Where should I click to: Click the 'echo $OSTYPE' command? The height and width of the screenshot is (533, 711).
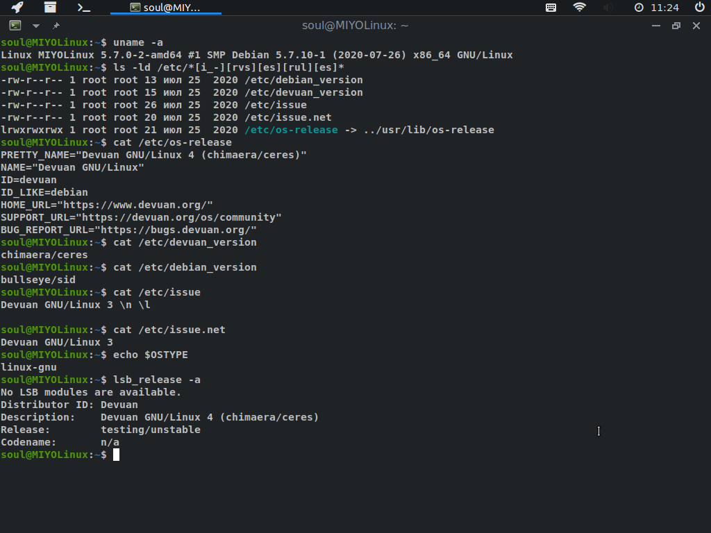(151, 355)
